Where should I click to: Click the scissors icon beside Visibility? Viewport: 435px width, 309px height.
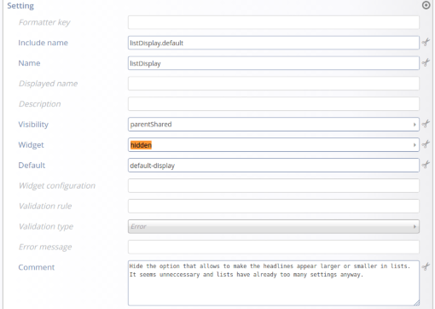click(426, 124)
